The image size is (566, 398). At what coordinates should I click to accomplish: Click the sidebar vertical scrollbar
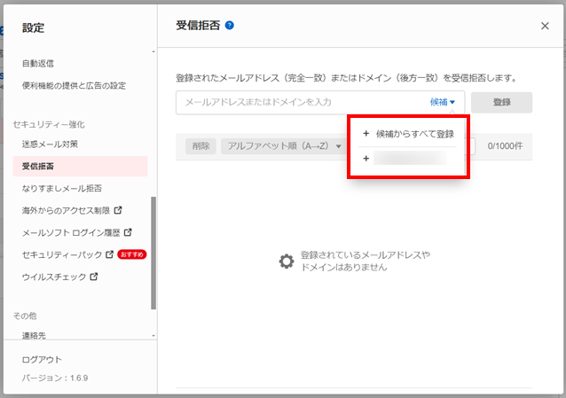coord(153,253)
